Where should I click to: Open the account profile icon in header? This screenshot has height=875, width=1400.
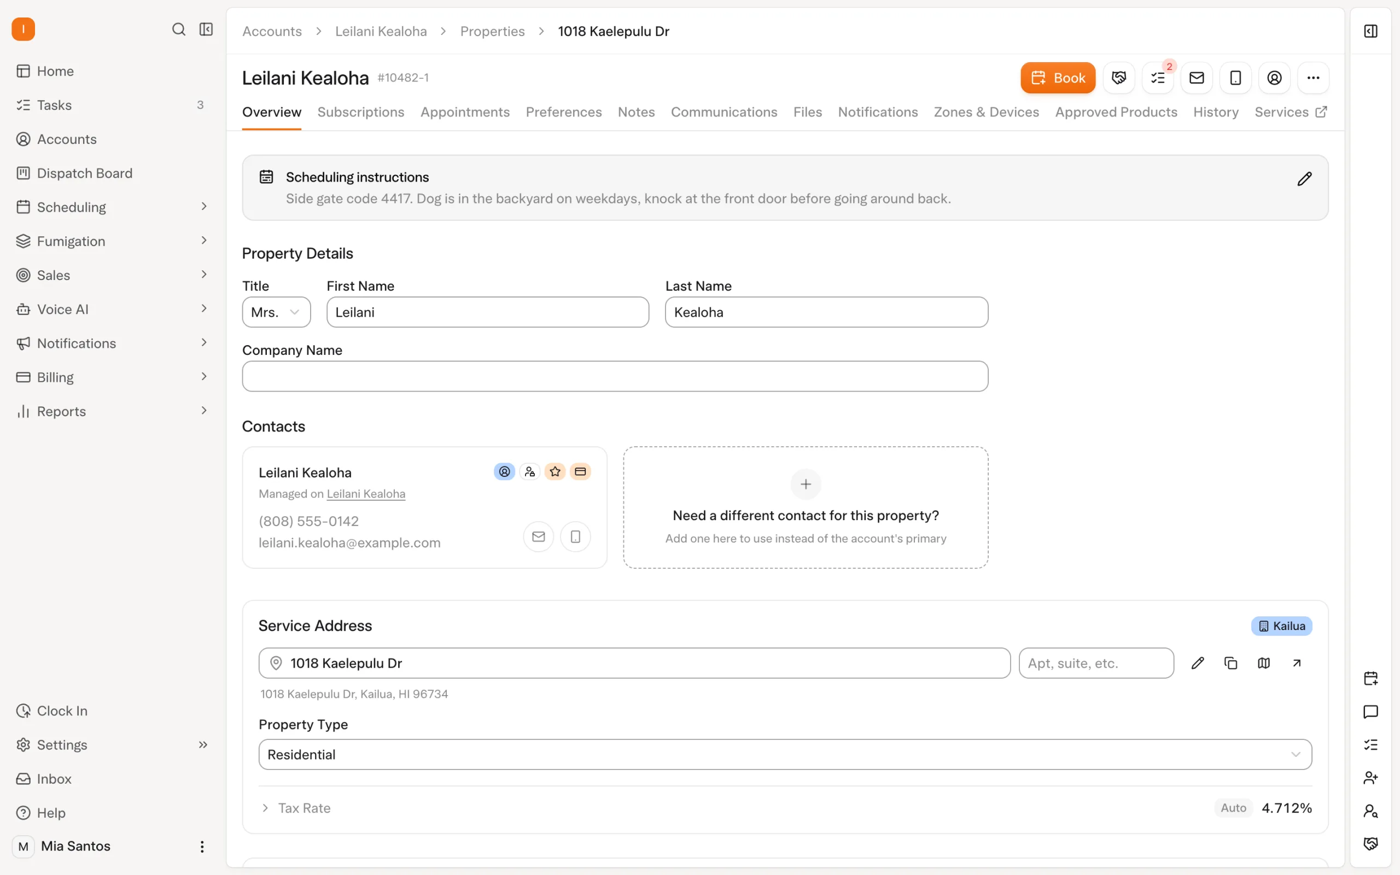point(1274,78)
